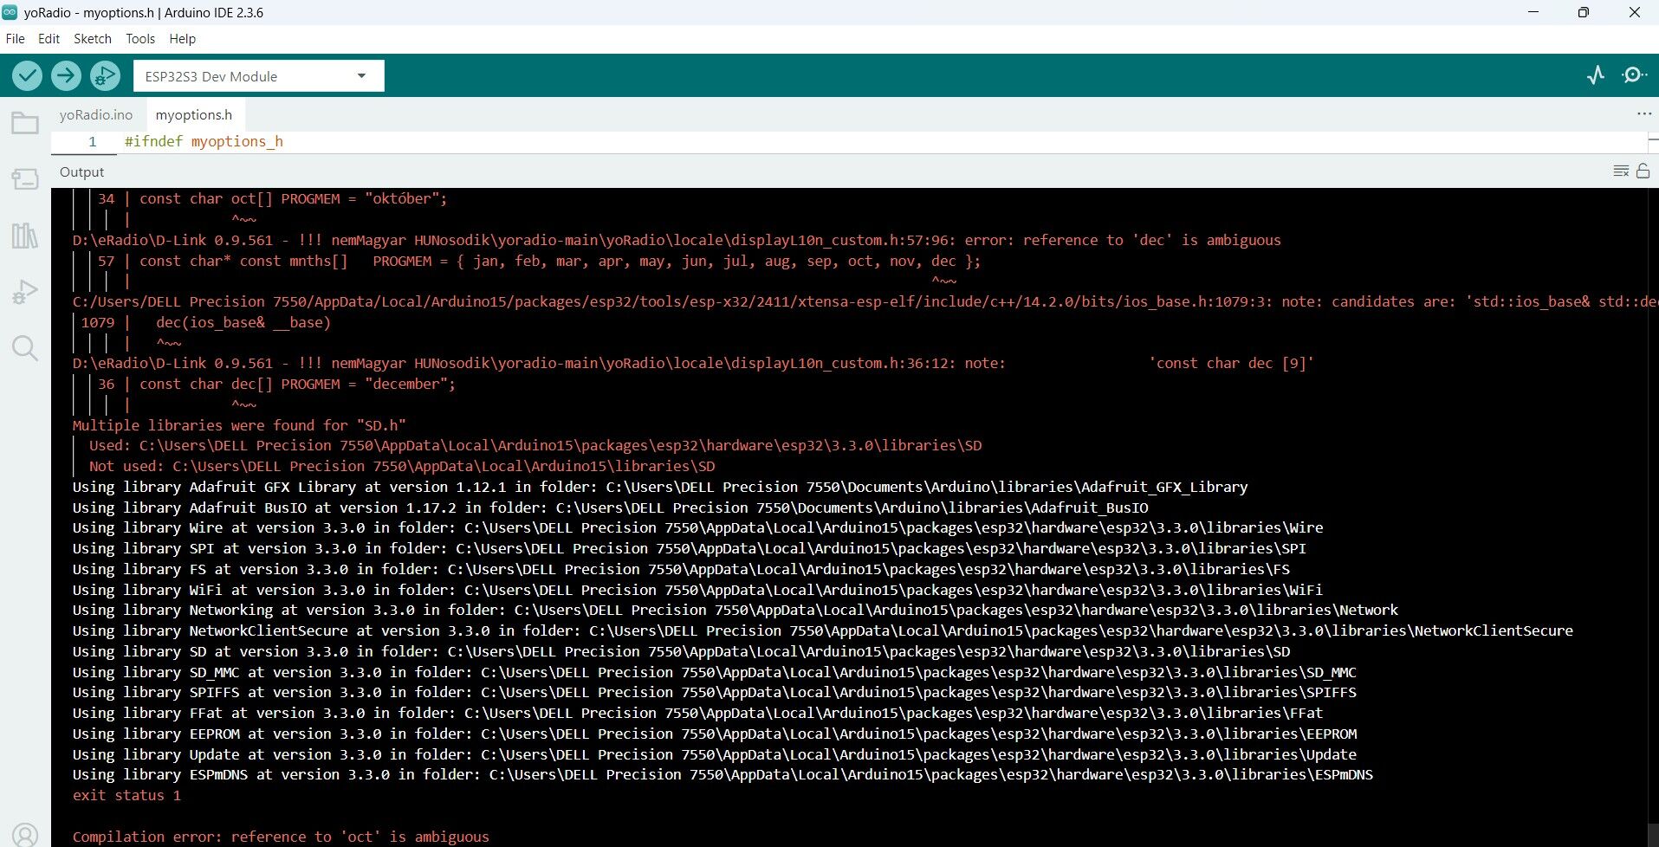Open the File menu

[x=15, y=39]
